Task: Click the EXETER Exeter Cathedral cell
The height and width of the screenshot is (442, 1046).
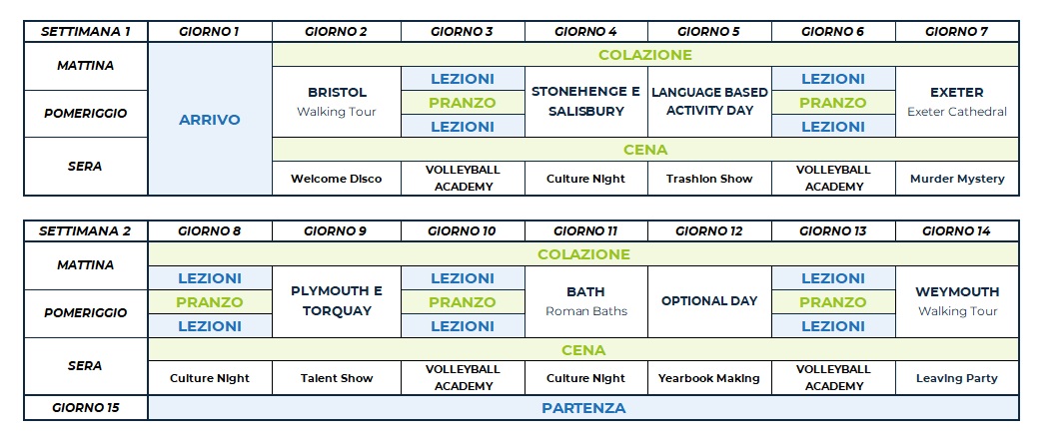Action: (x=957, y=102)
